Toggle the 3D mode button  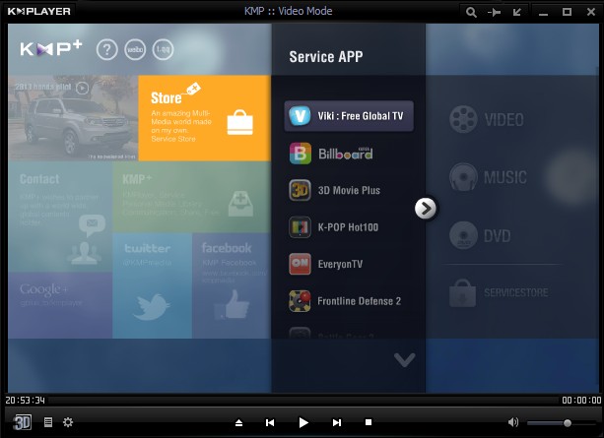tap(23, 422)
